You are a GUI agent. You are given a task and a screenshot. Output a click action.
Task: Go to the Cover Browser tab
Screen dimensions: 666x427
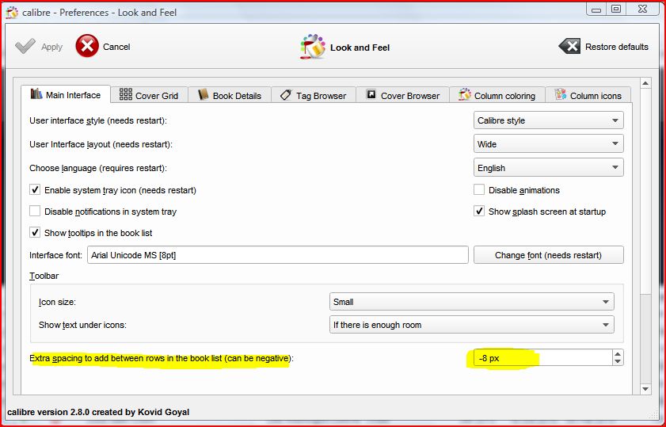[x=402, y=95]
